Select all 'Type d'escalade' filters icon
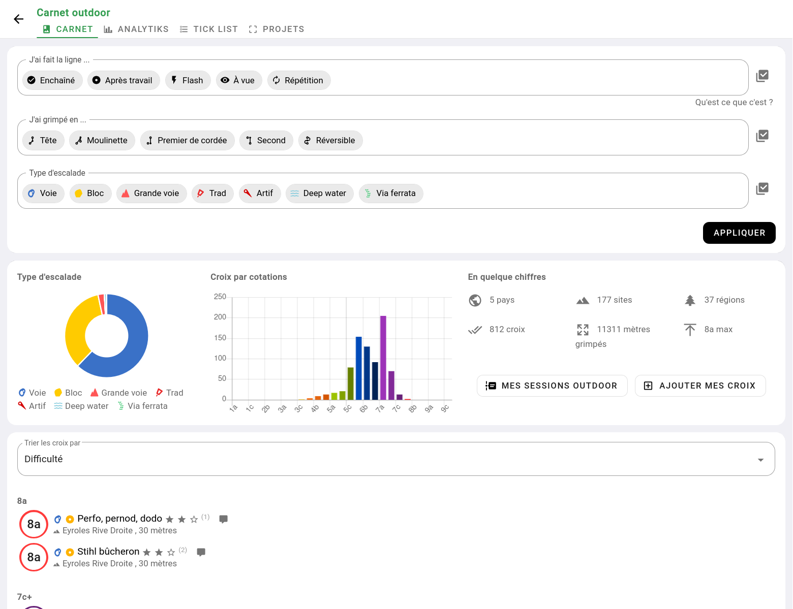Image resolution: width=793 pixels, height=609 pixels. pyautogui.click(x=762, y=189)
